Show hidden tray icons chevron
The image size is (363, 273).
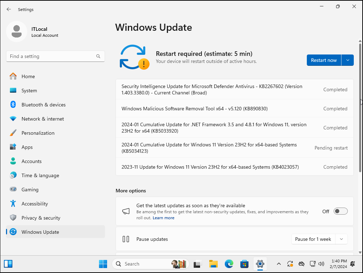click(279, 264)
